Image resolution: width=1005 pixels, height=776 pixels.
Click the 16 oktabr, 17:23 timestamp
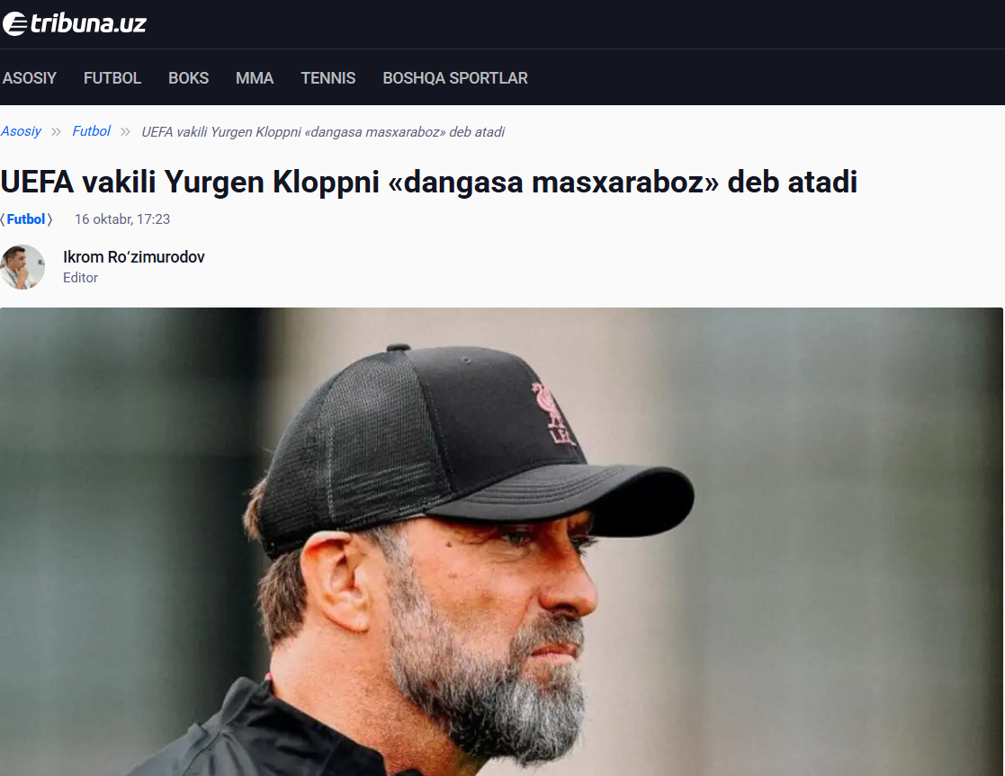(x=122, y=219)
